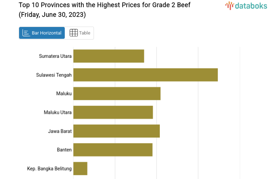Viewport: 271px width, 179px height.
Task: Select the Maluku bar in chart
Action: pos(117,93)
